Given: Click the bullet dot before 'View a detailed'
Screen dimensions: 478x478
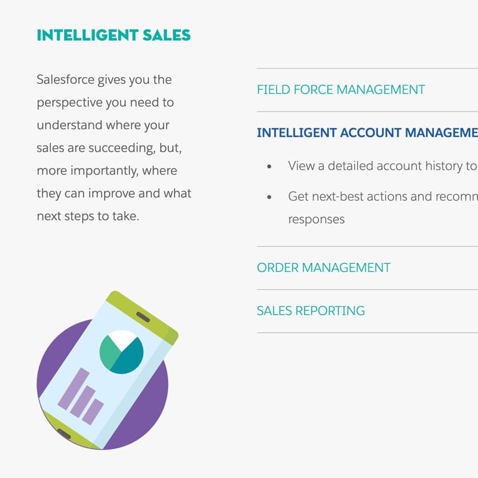Looking at the screenshot, I should pyautogui.click(x=269, y=167).
